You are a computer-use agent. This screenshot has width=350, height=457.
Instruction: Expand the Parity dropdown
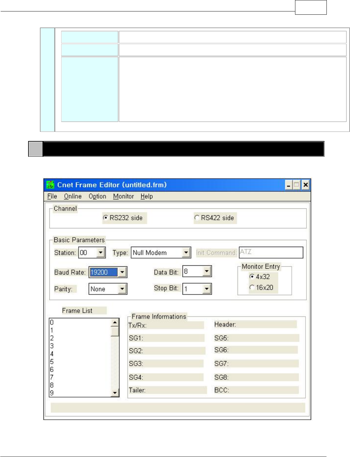pos(122,289)
